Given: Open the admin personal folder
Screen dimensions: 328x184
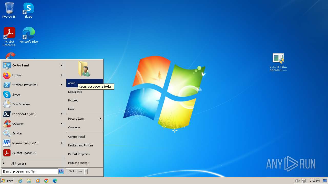Looking at the screenshot, I should pyautogui.click(x=85, y=83).
